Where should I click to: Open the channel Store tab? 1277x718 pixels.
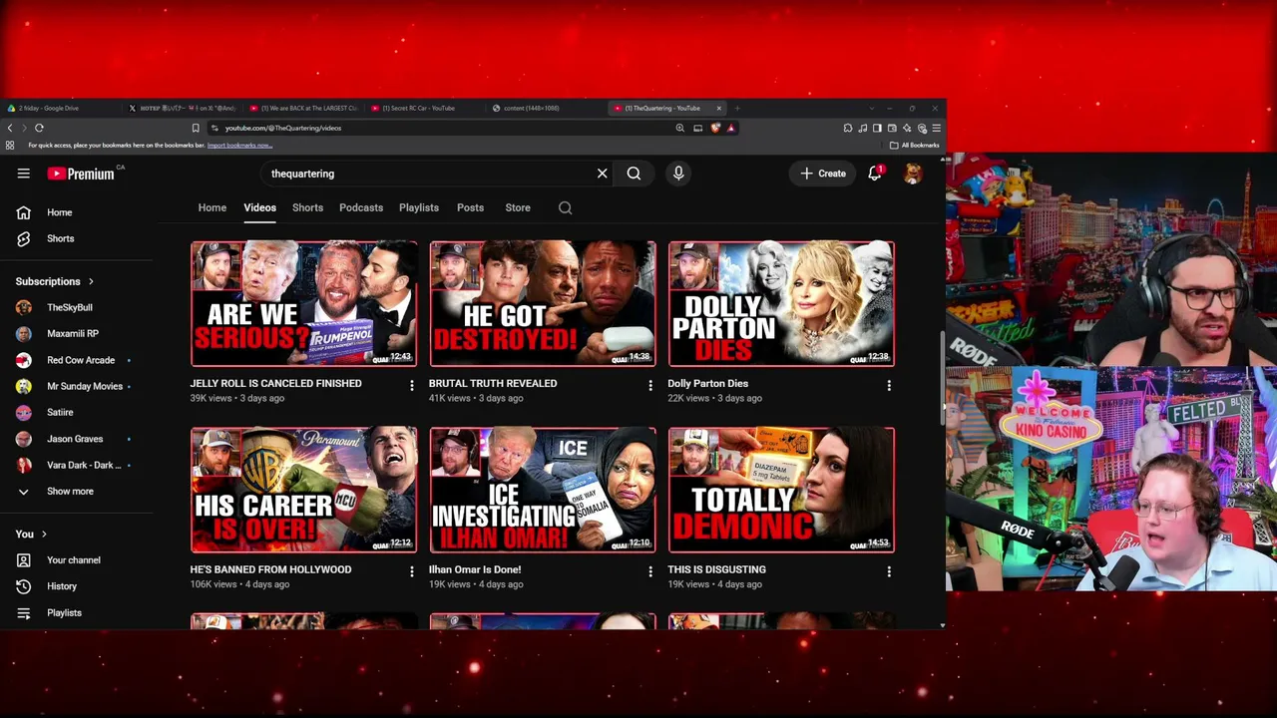pos(518,207)
